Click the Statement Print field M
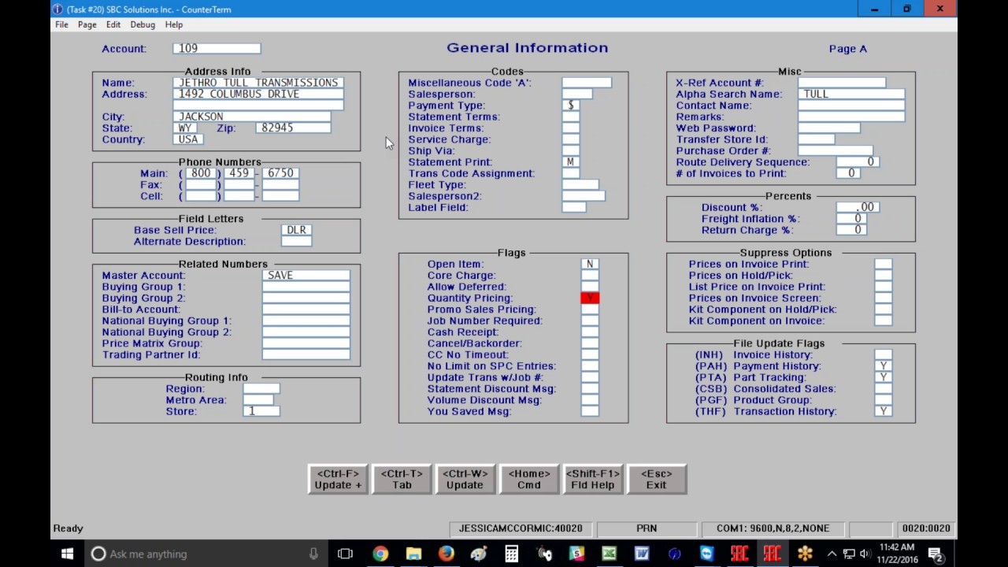1008x567 pixels. 571,161
